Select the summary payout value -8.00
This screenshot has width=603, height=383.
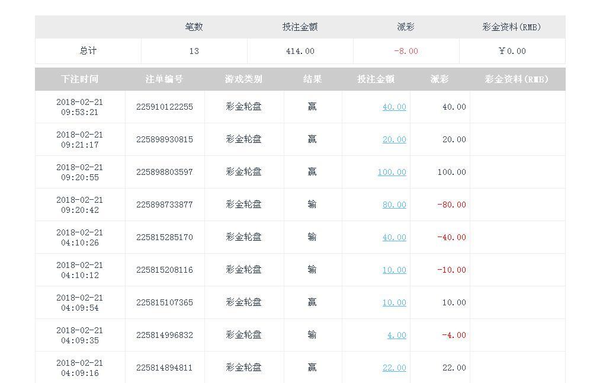coord(406,51)
